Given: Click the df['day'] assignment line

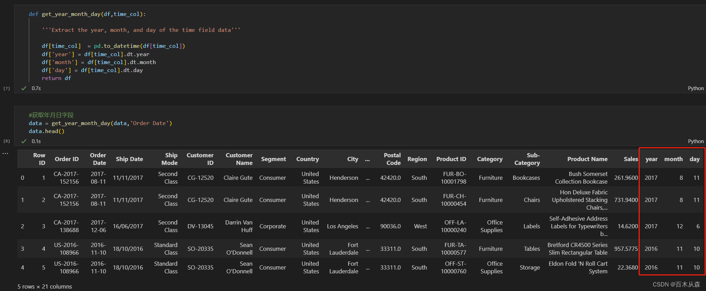Looking at the screenshot, I should 92,70.
